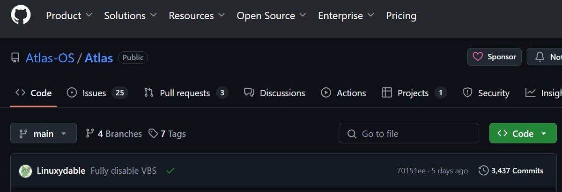Open the GitHub homepage logo
Viewport: 562px width, 192px height.
pyautogui.click(x=21, y=15)
